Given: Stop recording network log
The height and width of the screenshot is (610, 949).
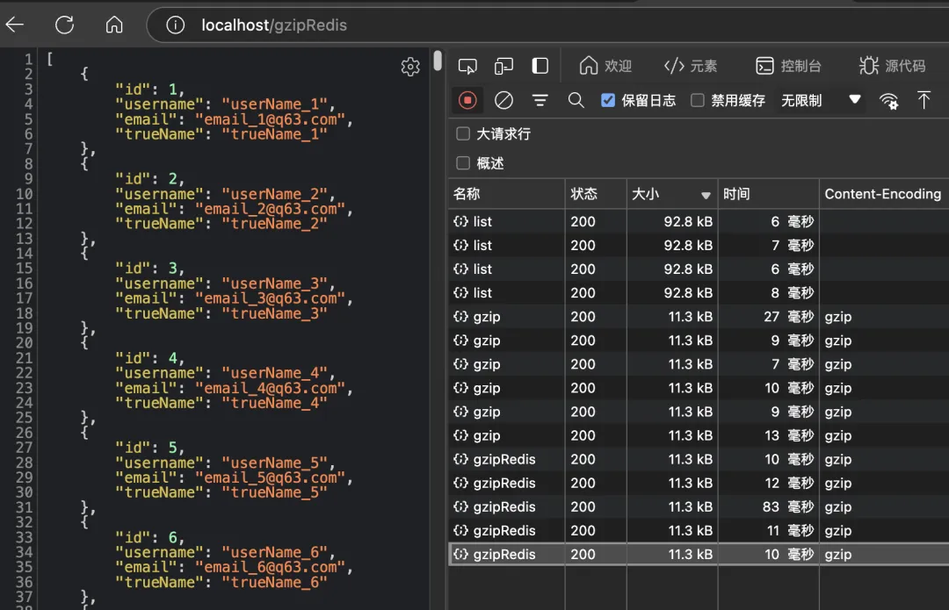Looking at the screenshot, I should (x=467, y=100).
